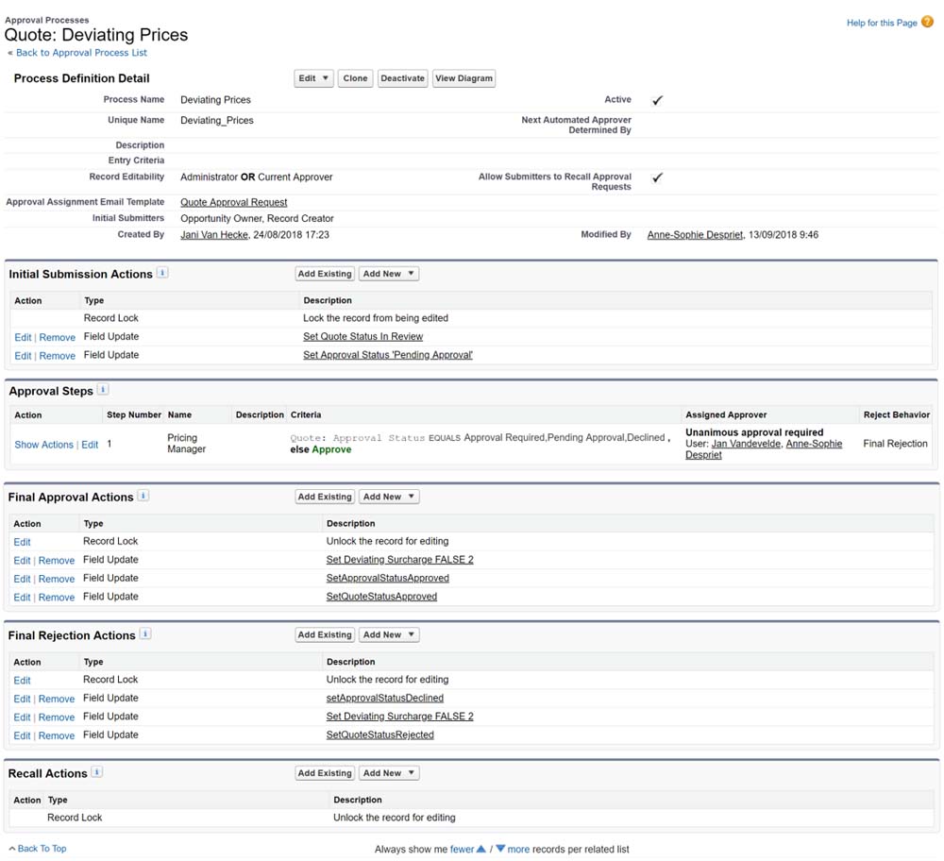Viewport: 944px width, 861px height.
Task: Show Actions for Pricing Manager step
Action: [x=43, y=445]
